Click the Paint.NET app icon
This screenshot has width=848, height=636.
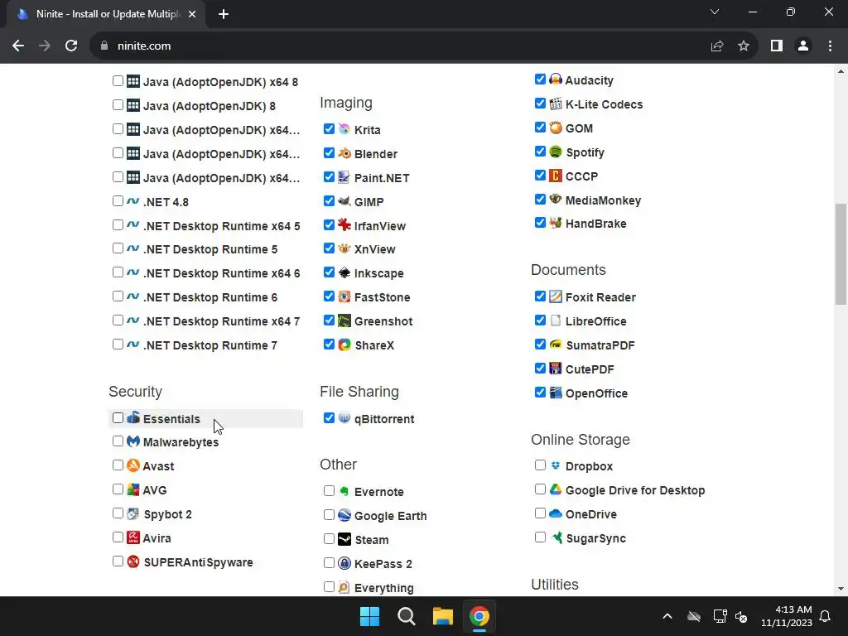[x=344, y=177]
